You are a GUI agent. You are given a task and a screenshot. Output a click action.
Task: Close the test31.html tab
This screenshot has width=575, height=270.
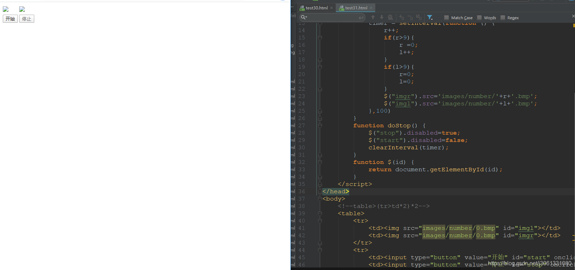coord(371,8)
